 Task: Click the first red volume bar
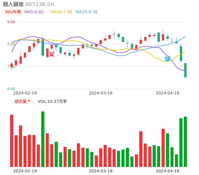click(x=12, y=141)
